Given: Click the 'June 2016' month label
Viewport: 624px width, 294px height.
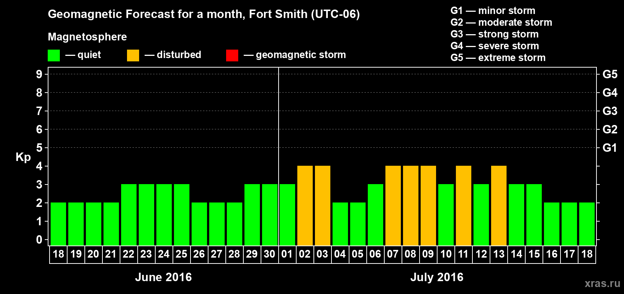Looking at the screenshot, I should coord(163,277).
